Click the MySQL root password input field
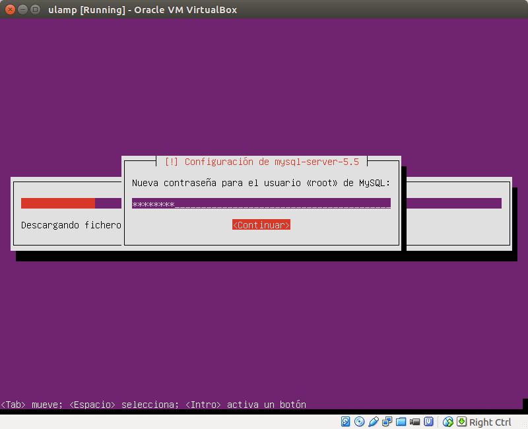This screenshot has width=528, height=429. (x=261, y=204)
